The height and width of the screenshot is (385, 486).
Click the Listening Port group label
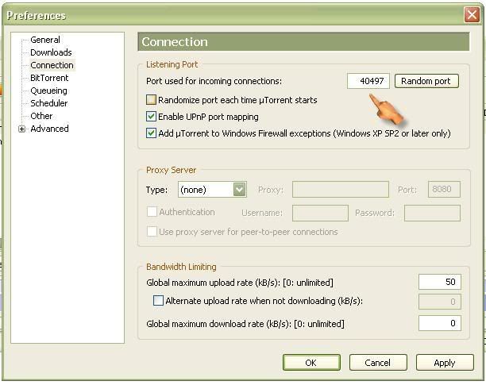(x=172, y=64)
